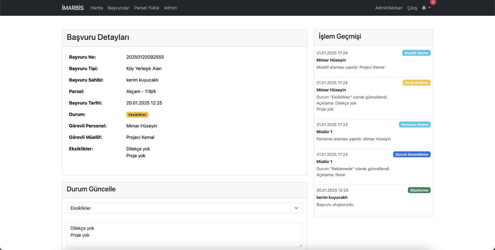Open the AdminSerkan user profile link

[389, 8]
